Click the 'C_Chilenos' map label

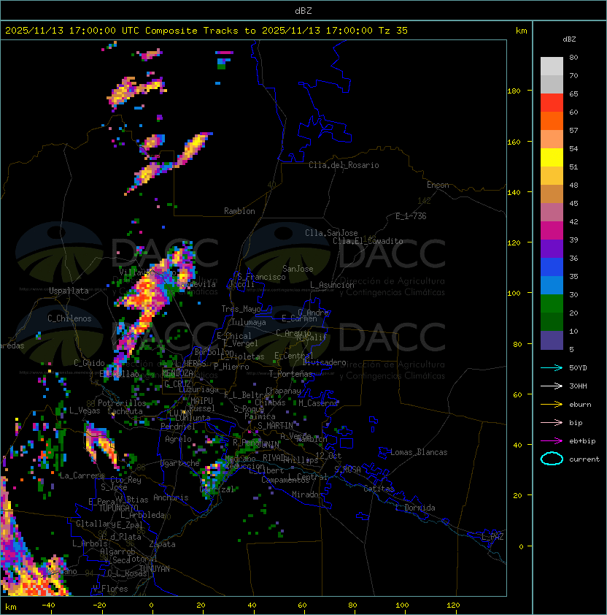pos(69,318)
